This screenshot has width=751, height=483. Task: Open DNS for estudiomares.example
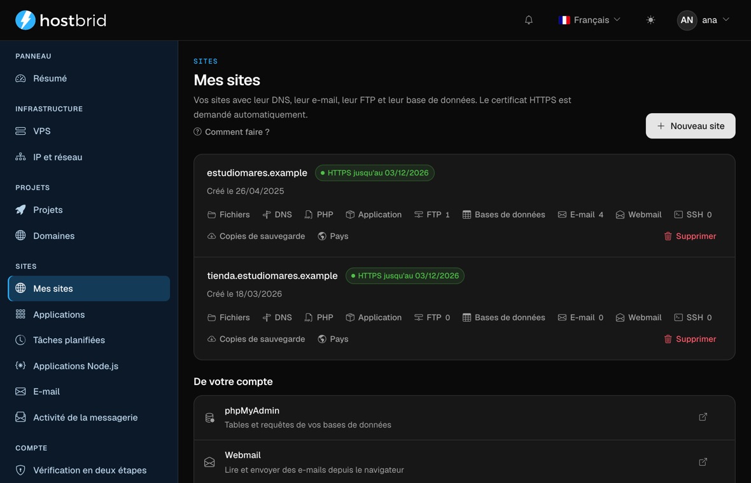point(277,215)
